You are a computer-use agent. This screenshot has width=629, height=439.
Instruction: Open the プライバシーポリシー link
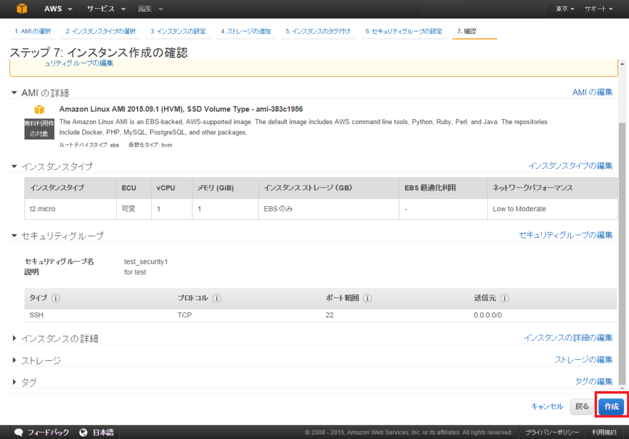tap(552, 432)
